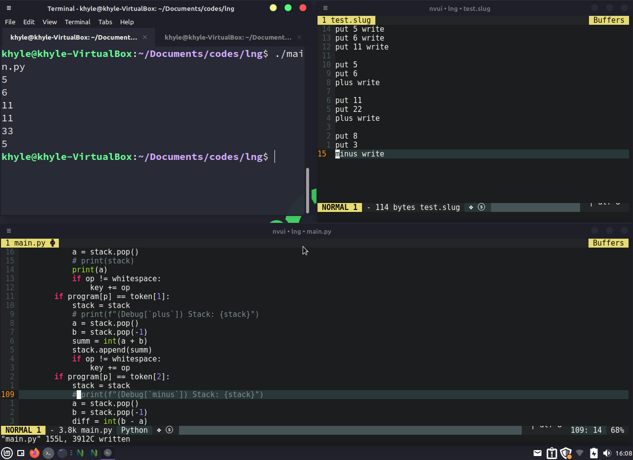Open the Linux Mint start menu
The image size is (633, 460).
pyautogui.click(x=7, y=453)
